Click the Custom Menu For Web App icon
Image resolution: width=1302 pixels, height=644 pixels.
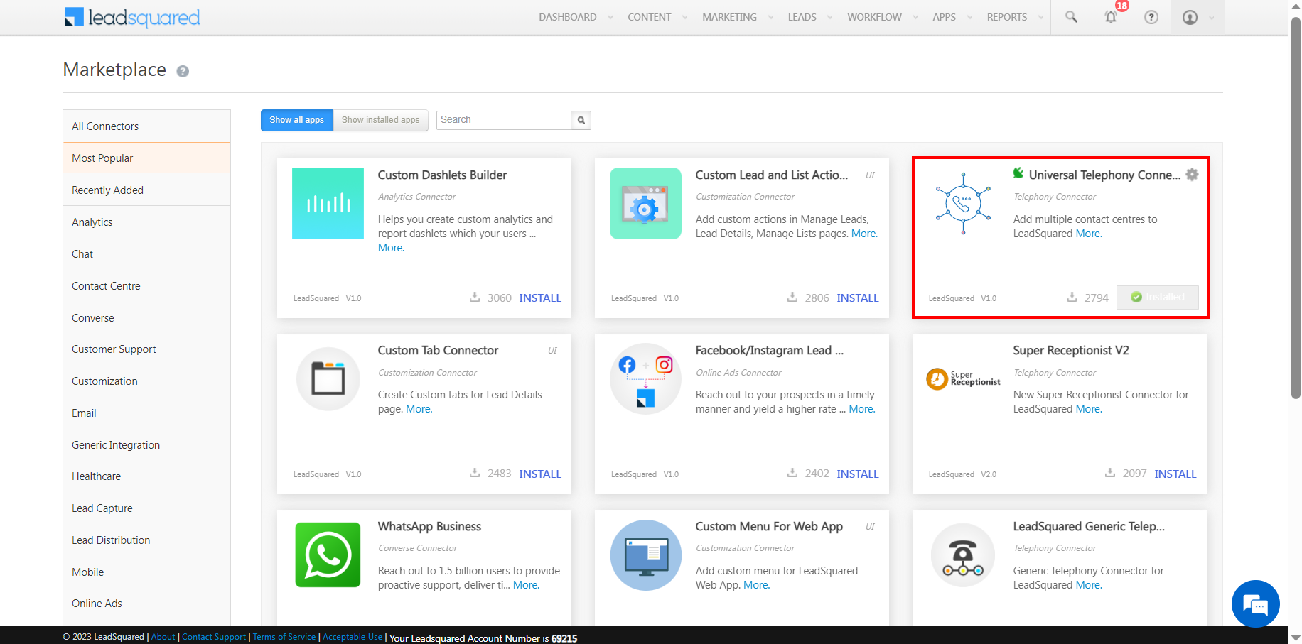(646, 555)
